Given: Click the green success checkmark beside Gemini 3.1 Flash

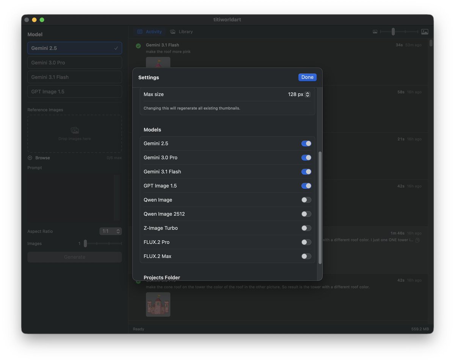Looking at the screenshot, I should pyautogui.click(x=138, y=45).
